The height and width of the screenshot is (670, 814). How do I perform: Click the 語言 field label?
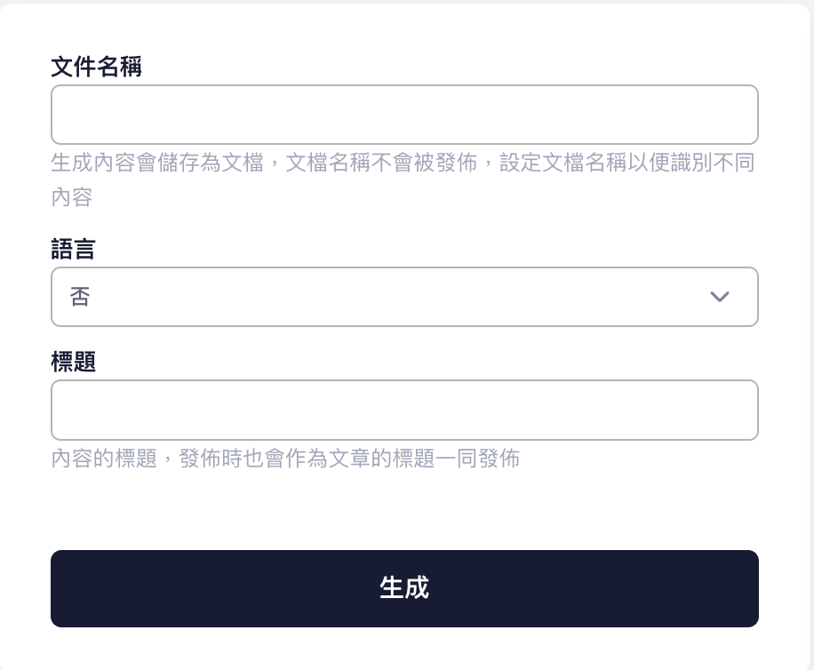(73, 250)
